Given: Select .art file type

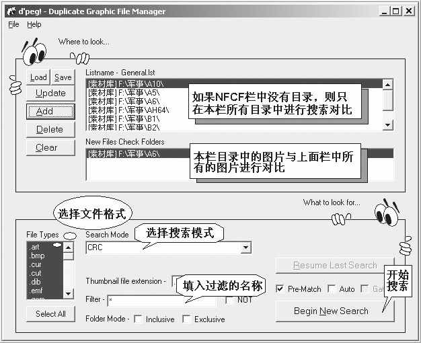Looking at the screenshot, I should 45,247.
